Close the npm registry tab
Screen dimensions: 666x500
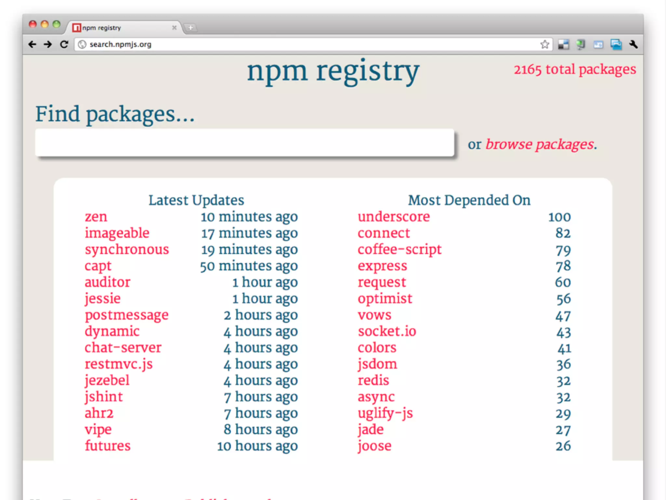(x=174, y=28)
